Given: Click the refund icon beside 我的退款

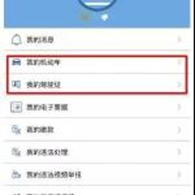Looking at the screenshot, I should [16, 130].
